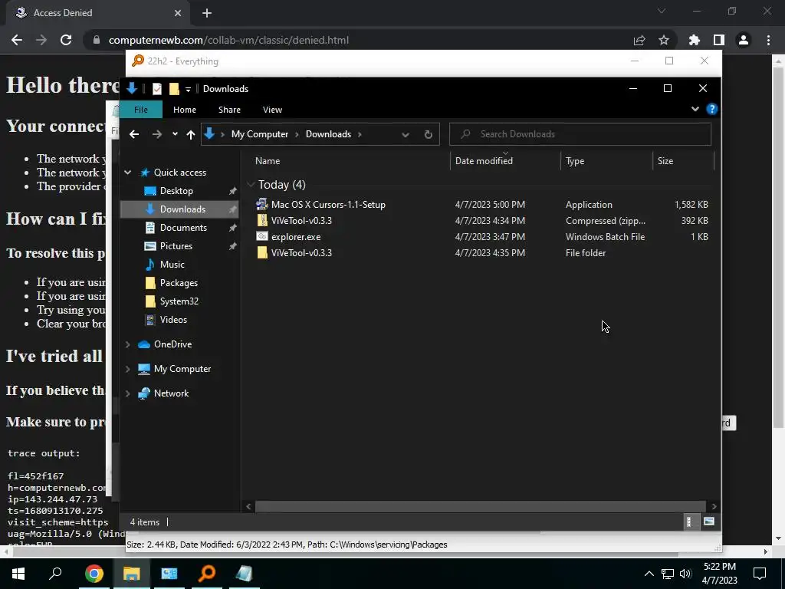Open Windows Start menu
This screenshot has width=785, height=589.
(x=18, y=574)
